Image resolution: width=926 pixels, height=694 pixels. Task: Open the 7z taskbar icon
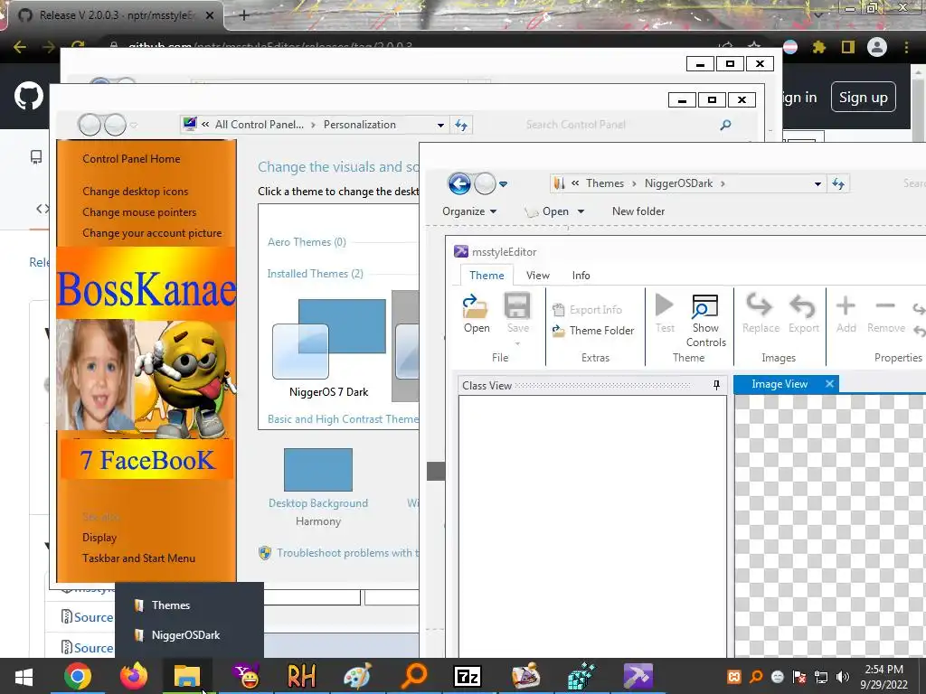point(468,676)
